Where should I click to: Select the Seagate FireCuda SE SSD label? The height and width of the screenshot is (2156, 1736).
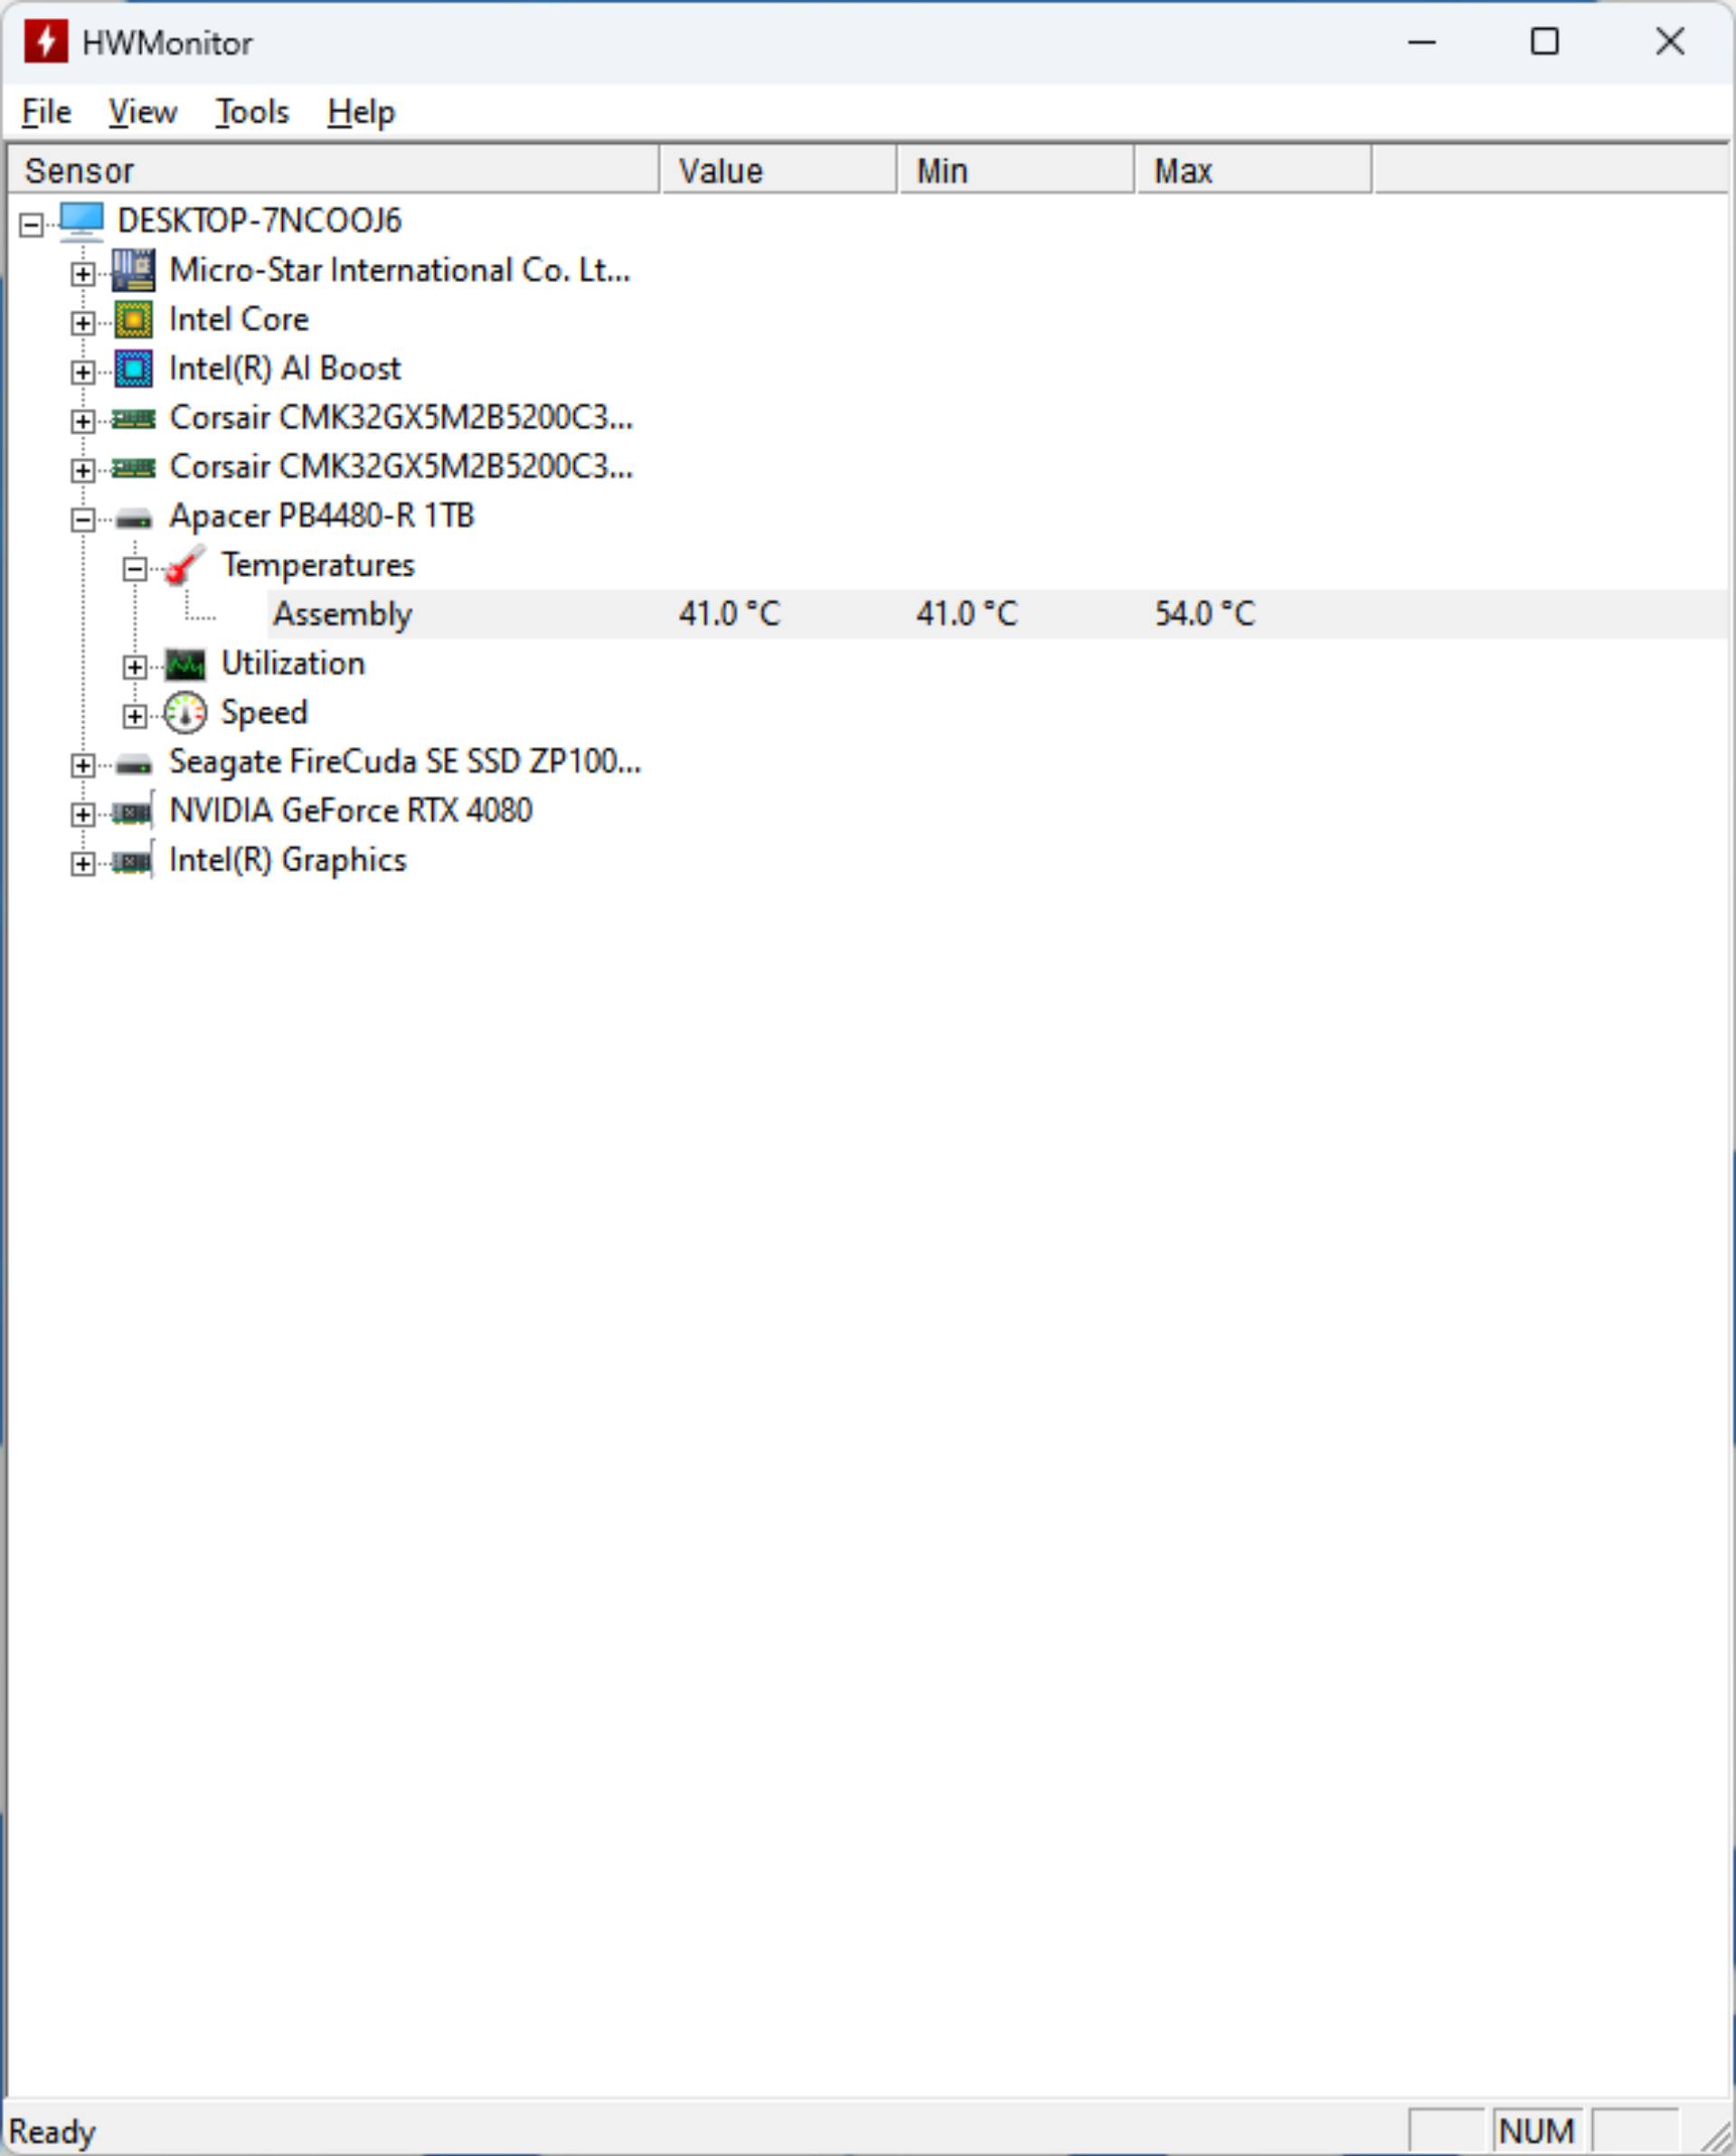point(405,762)
